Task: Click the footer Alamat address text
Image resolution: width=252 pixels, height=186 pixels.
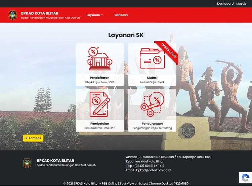Action: click(x=168, y=159)
